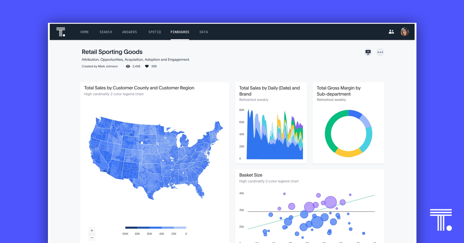Click the Created by Mark Johnson link
Screen dimensions: 464x243
99,66
